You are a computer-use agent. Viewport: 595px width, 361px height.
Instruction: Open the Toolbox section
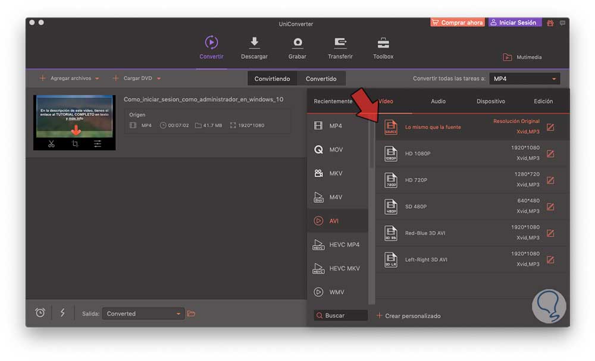click(x=383, y=48)
